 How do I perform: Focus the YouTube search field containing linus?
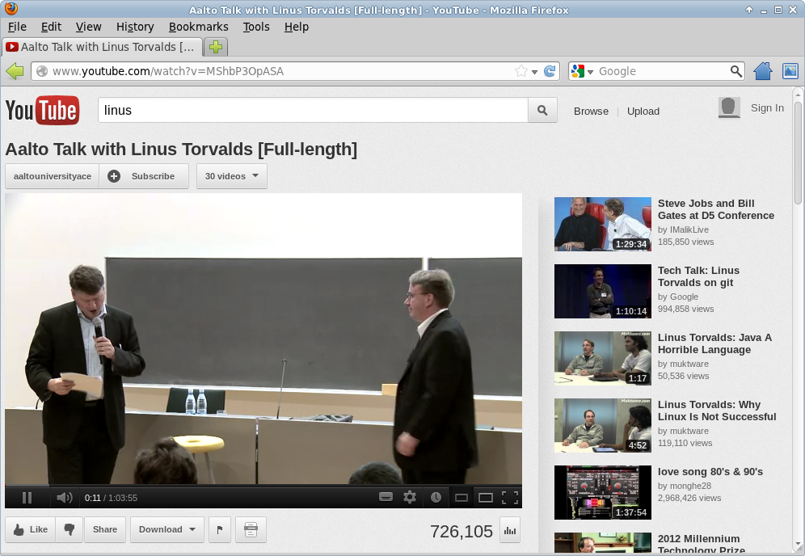coord(313,110)
